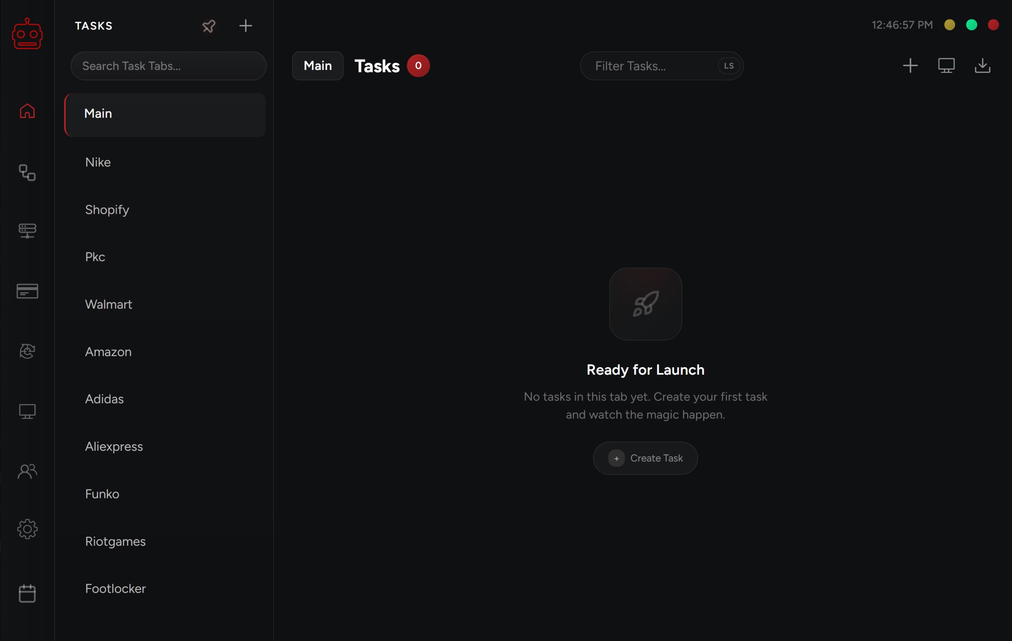Open the calendar icon in sidebar
Image resolution: width=1012 pixels, height=641 pixels.
click(x=27, y=593)
